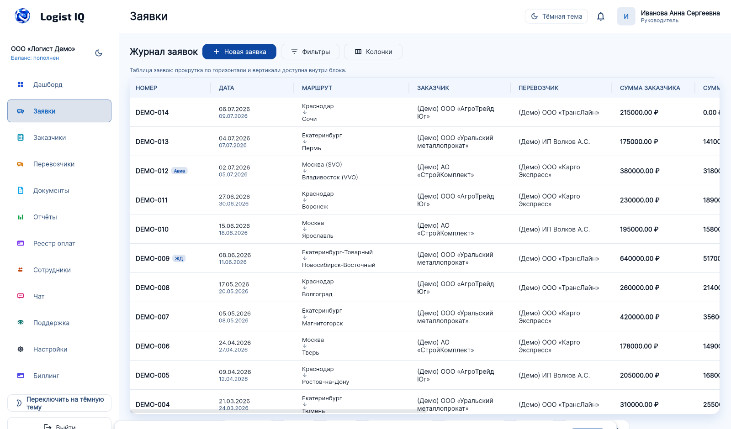Click the Авиа badge on DEMO-012
The height and width of the screenshot is (429, 731).
pos(180,171)
